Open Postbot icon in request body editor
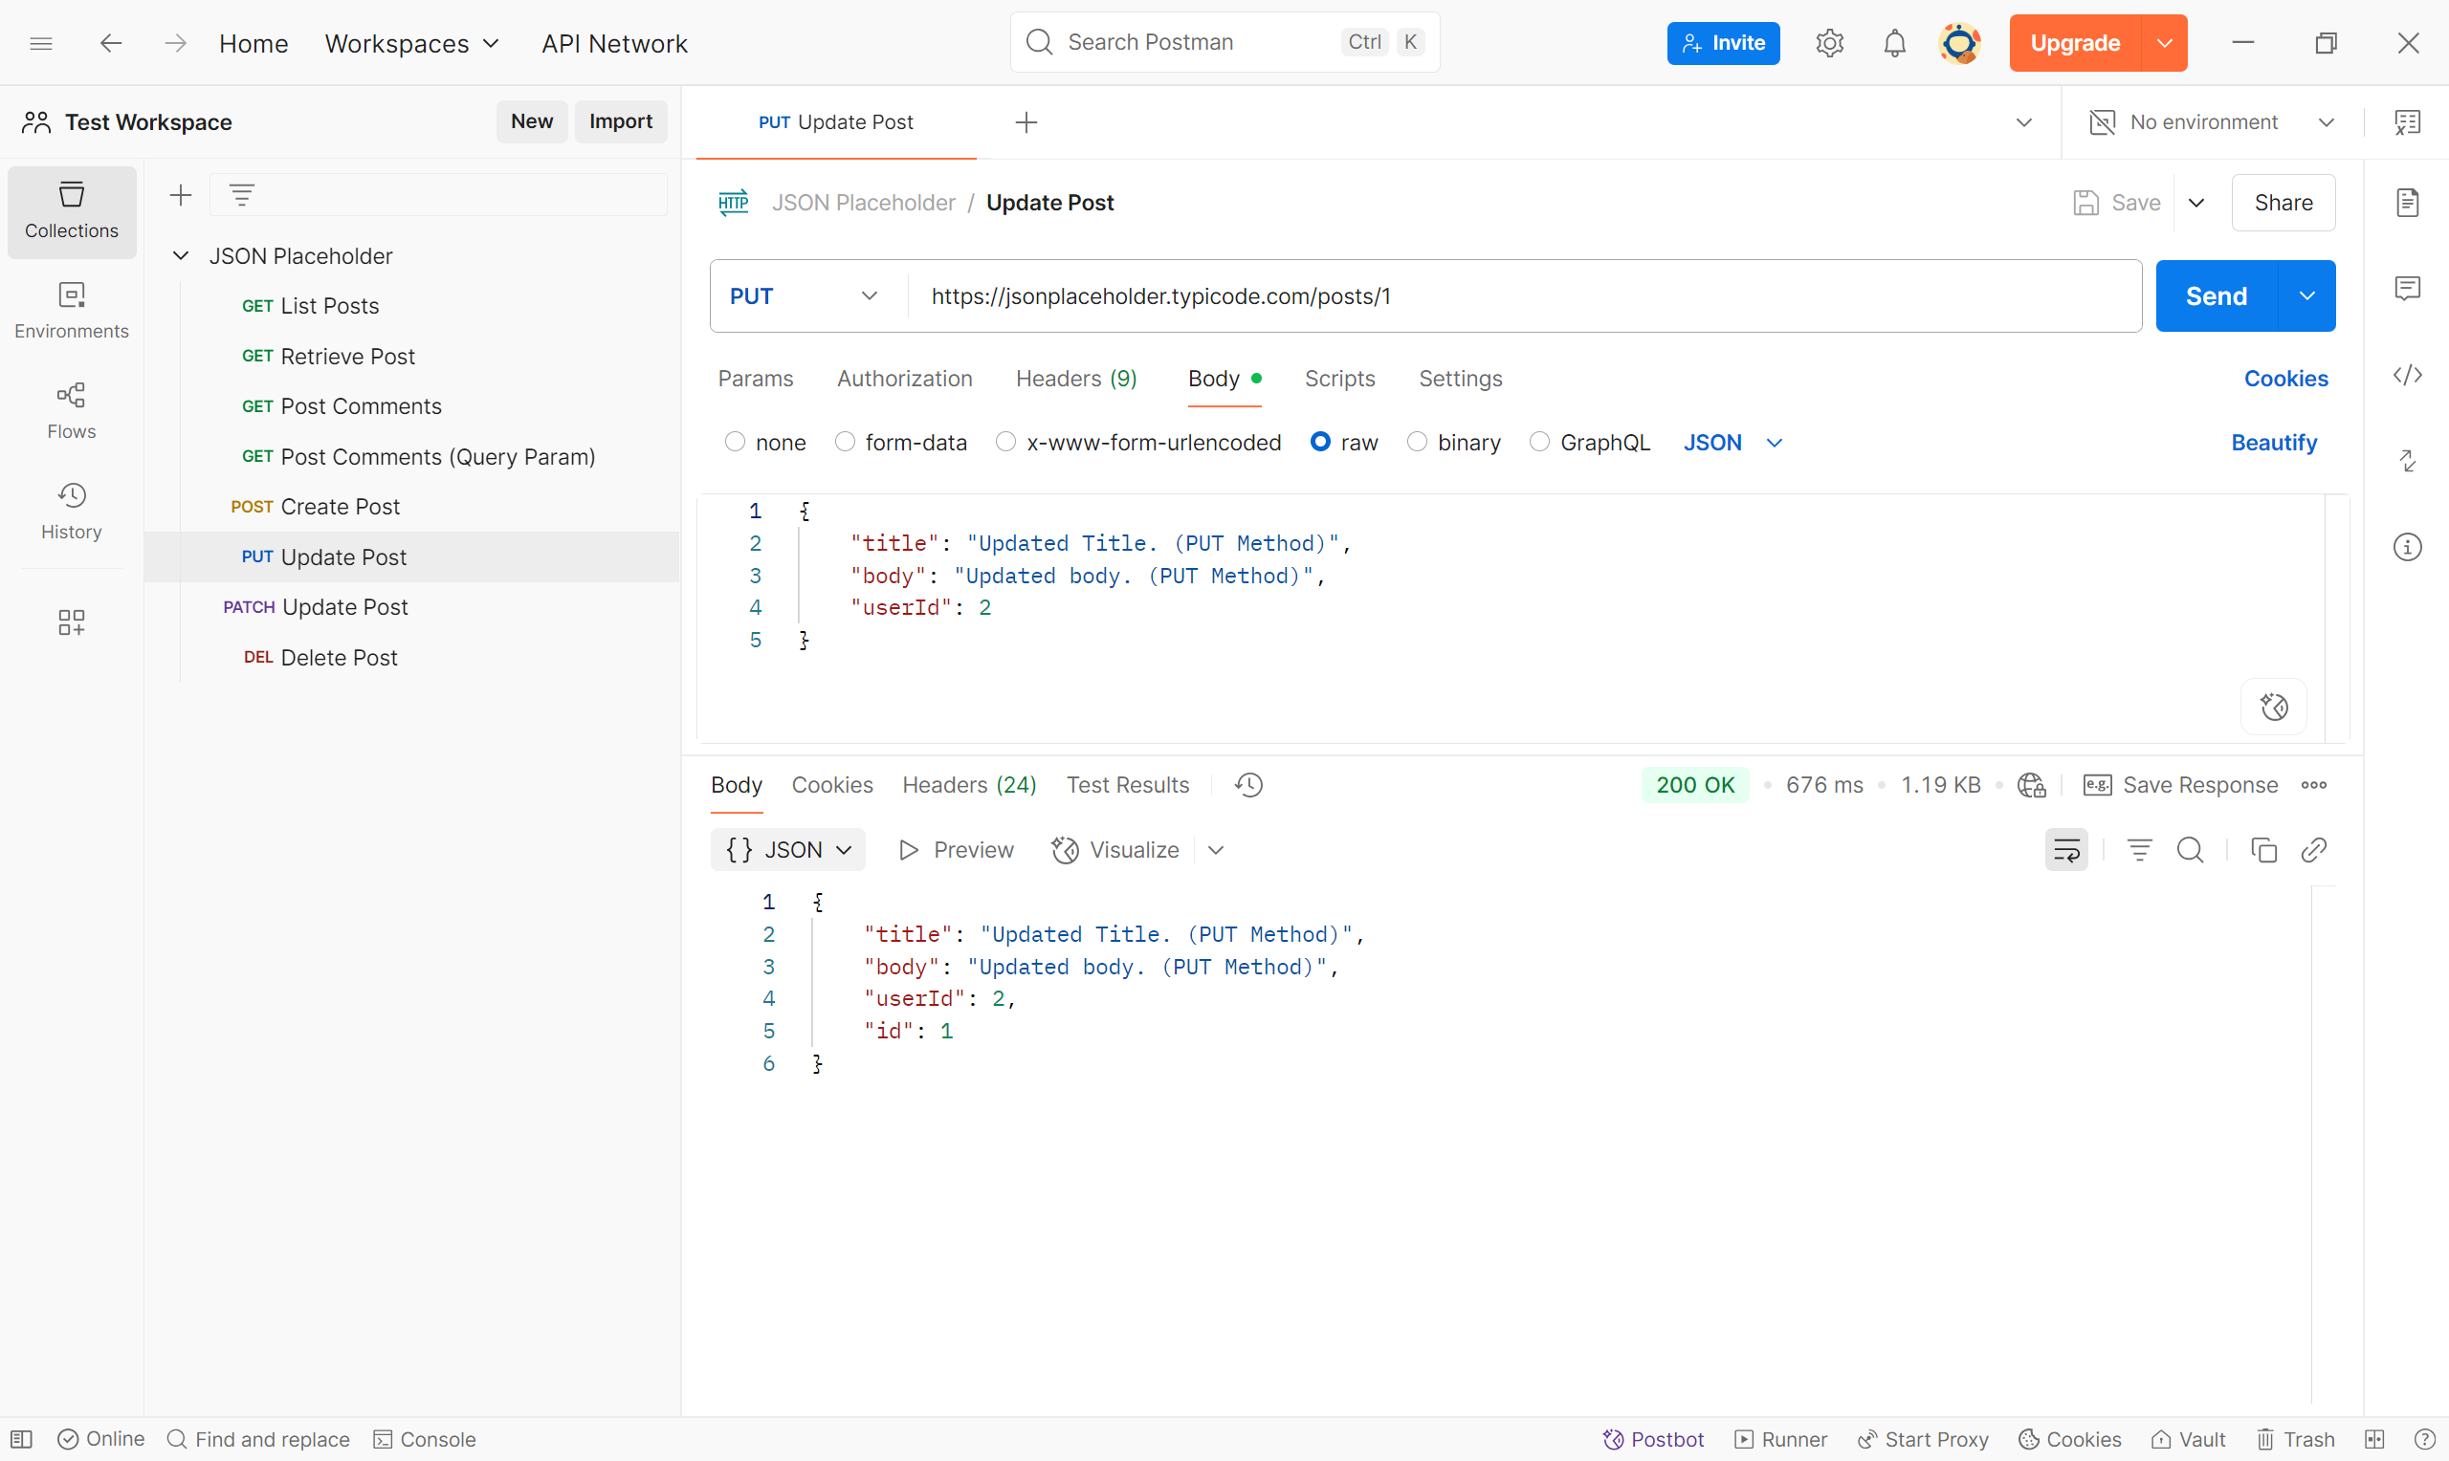 coord(2273,707)
